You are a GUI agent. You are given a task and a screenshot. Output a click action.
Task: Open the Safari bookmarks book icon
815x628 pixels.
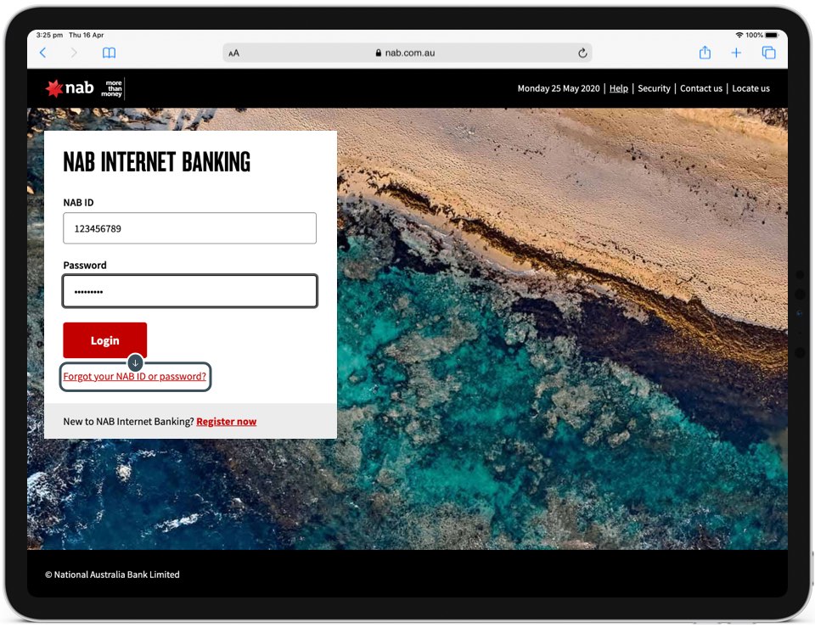pyautogui.click(x=110, y=53)
